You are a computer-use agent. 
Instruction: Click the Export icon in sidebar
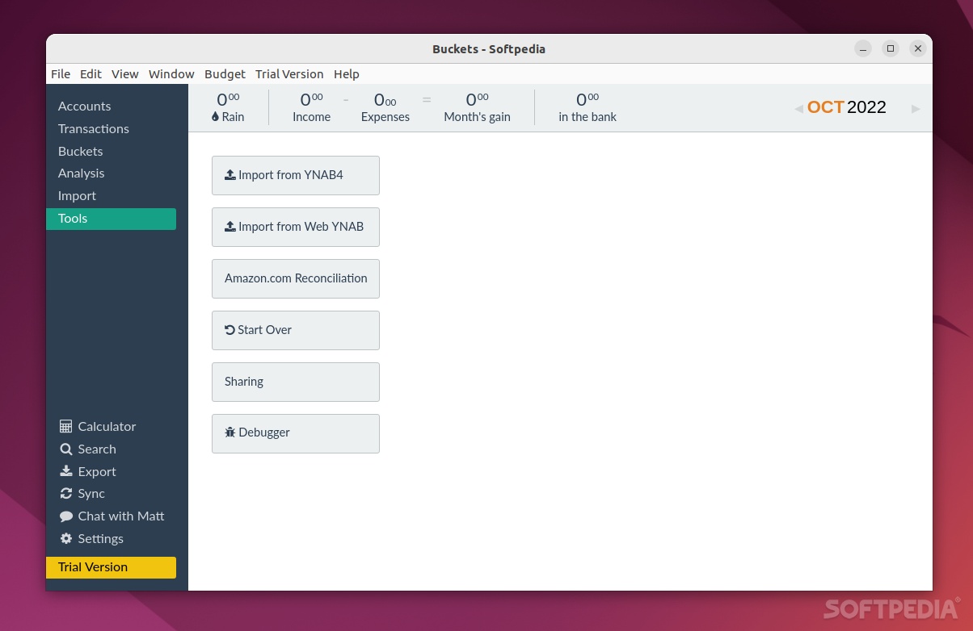[65, 471]
